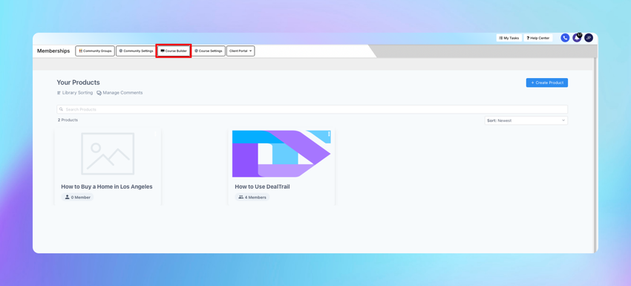This screenshot has height=286, width=631.
Task: Click the Library Sorting list icon
Action: click(59, 93)
